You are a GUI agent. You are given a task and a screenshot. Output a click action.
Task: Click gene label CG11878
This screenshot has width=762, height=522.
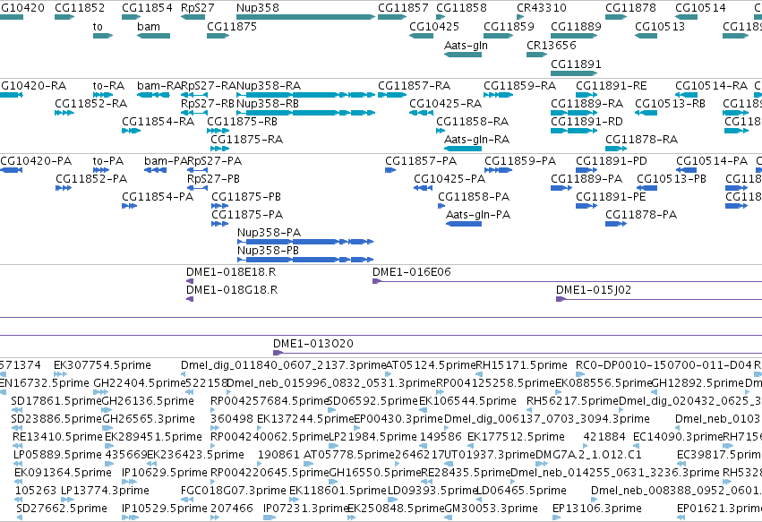(x=630, y=8)
